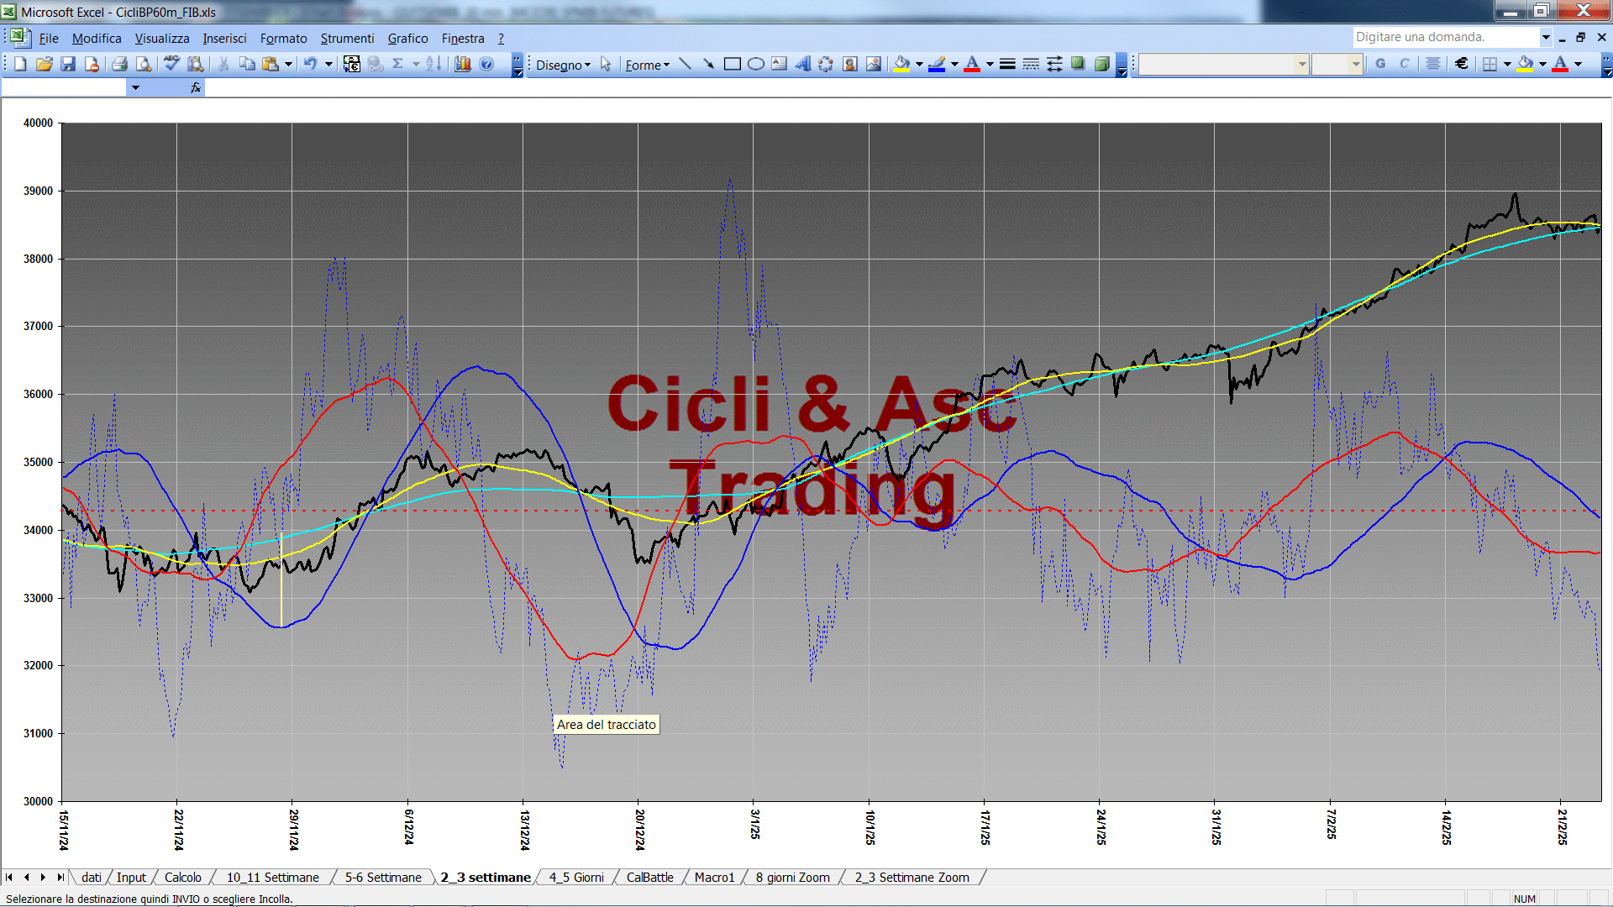Click the Euro conversion toolbar icon
Screen dimensions: 1613x907
[x=352, y=65]
